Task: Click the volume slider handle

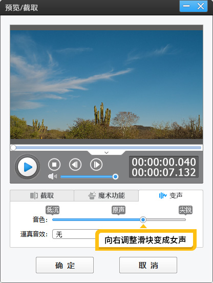Action: pos(115,176)
